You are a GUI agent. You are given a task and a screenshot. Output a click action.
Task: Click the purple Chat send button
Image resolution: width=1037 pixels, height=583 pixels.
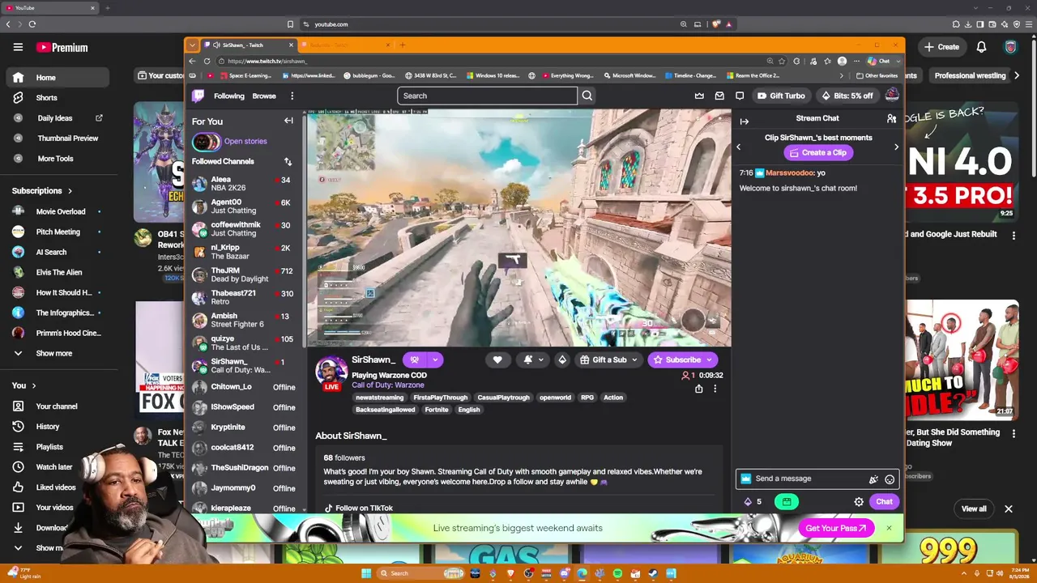(x=884, y=502)
